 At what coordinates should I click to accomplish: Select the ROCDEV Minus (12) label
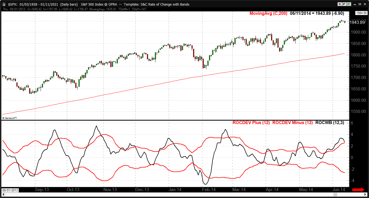click(x=293, y=123)
